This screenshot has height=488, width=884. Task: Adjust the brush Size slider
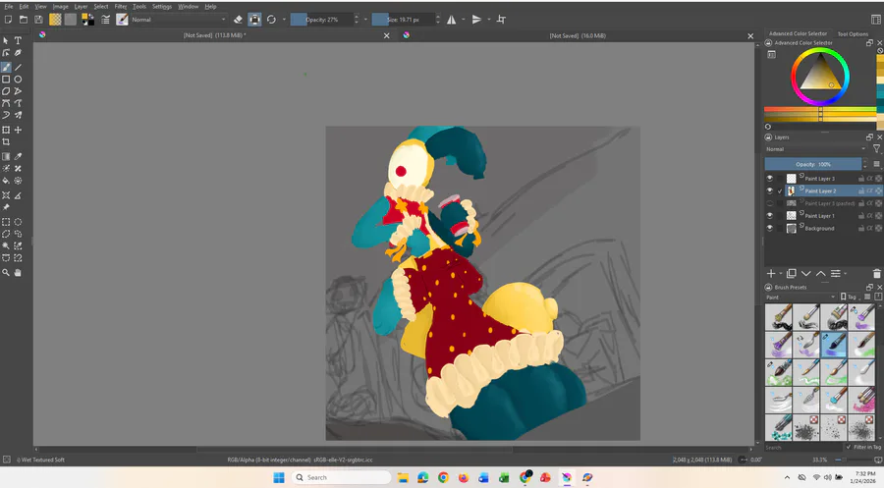(404, 20)
